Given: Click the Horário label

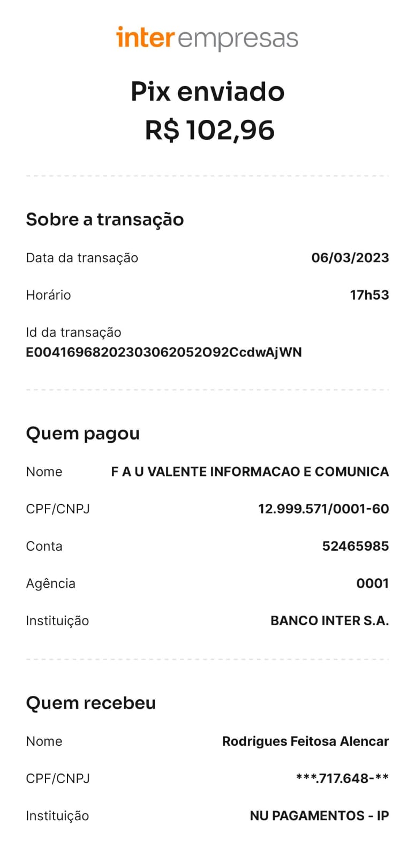Looking at the screenshot, I should 48,295.
